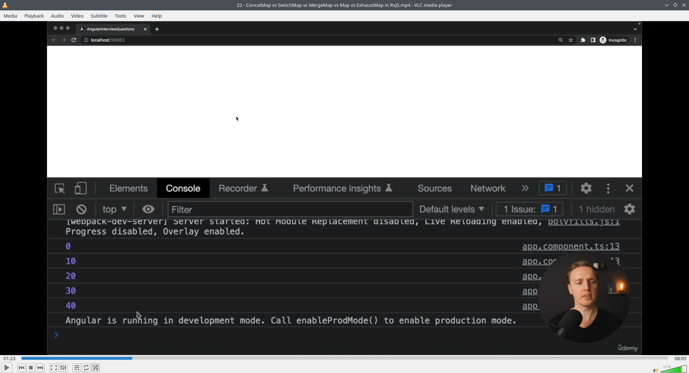Show extended settings in VLC

63,368
